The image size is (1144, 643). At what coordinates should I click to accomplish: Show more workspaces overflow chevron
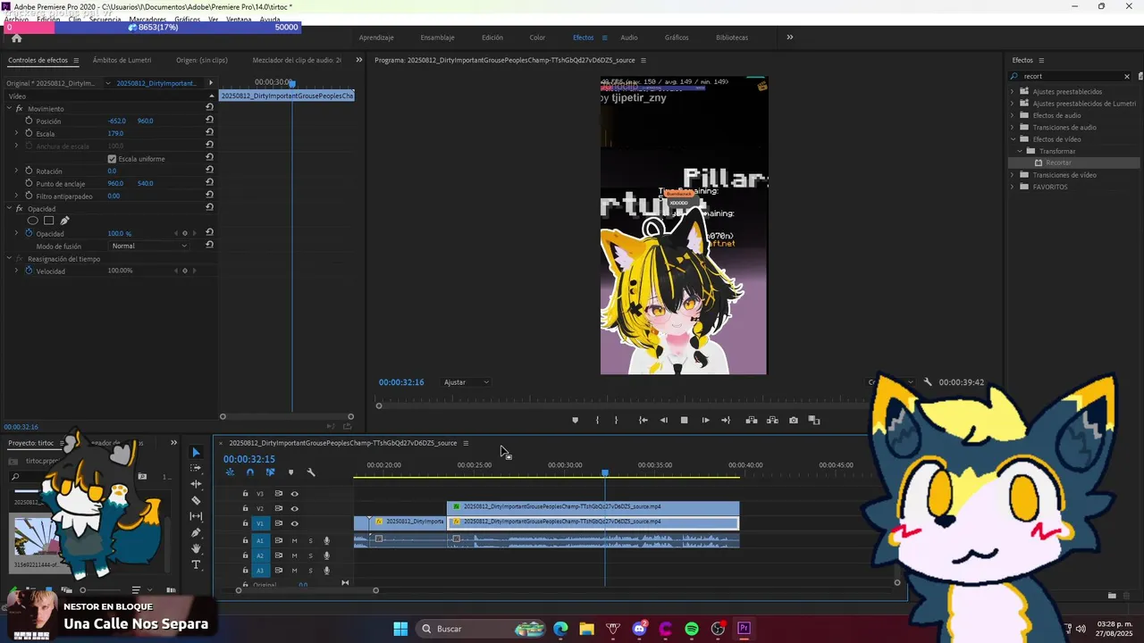click(790, 38)
